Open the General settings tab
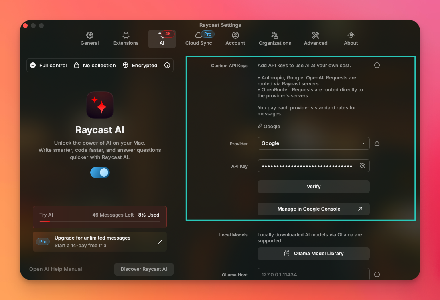Image resolution: width=440 pixels, height=300 pixels. pos(89,39)
